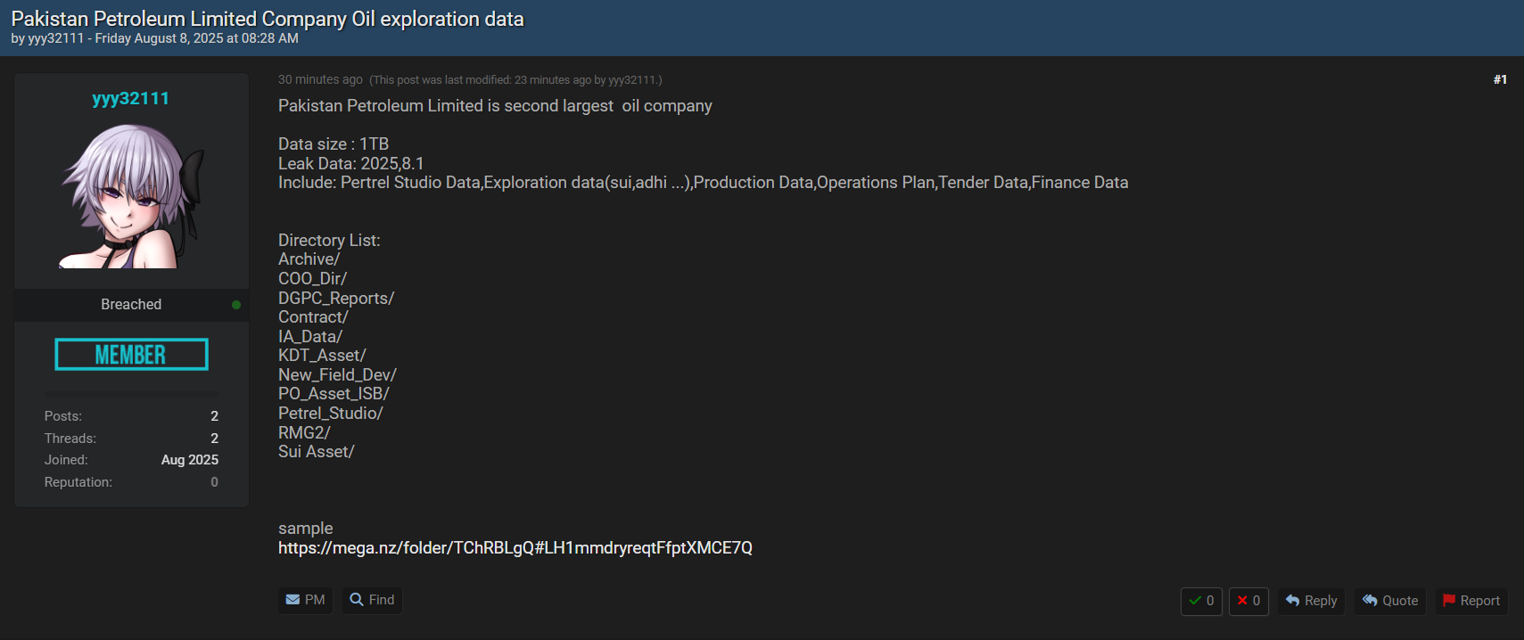Click the PM envelope icon
Viewport: 1524px width, 640px height.
coord(292,600)
